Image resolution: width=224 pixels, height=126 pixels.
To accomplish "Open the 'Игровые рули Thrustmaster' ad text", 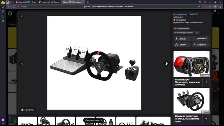I will (x=188, y=82).
